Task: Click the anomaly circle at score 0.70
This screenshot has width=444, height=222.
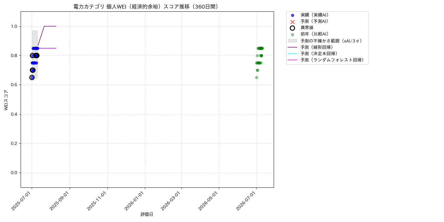Action: point(33,70)
